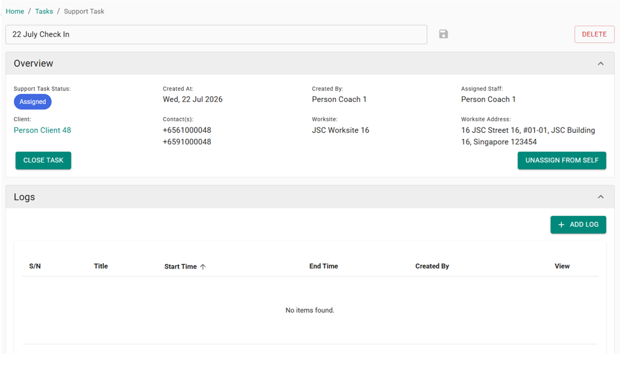Select the date 'Wed, 22 Jul 2026'
Screen dimensions: 639x369
[x=193, y=99]
